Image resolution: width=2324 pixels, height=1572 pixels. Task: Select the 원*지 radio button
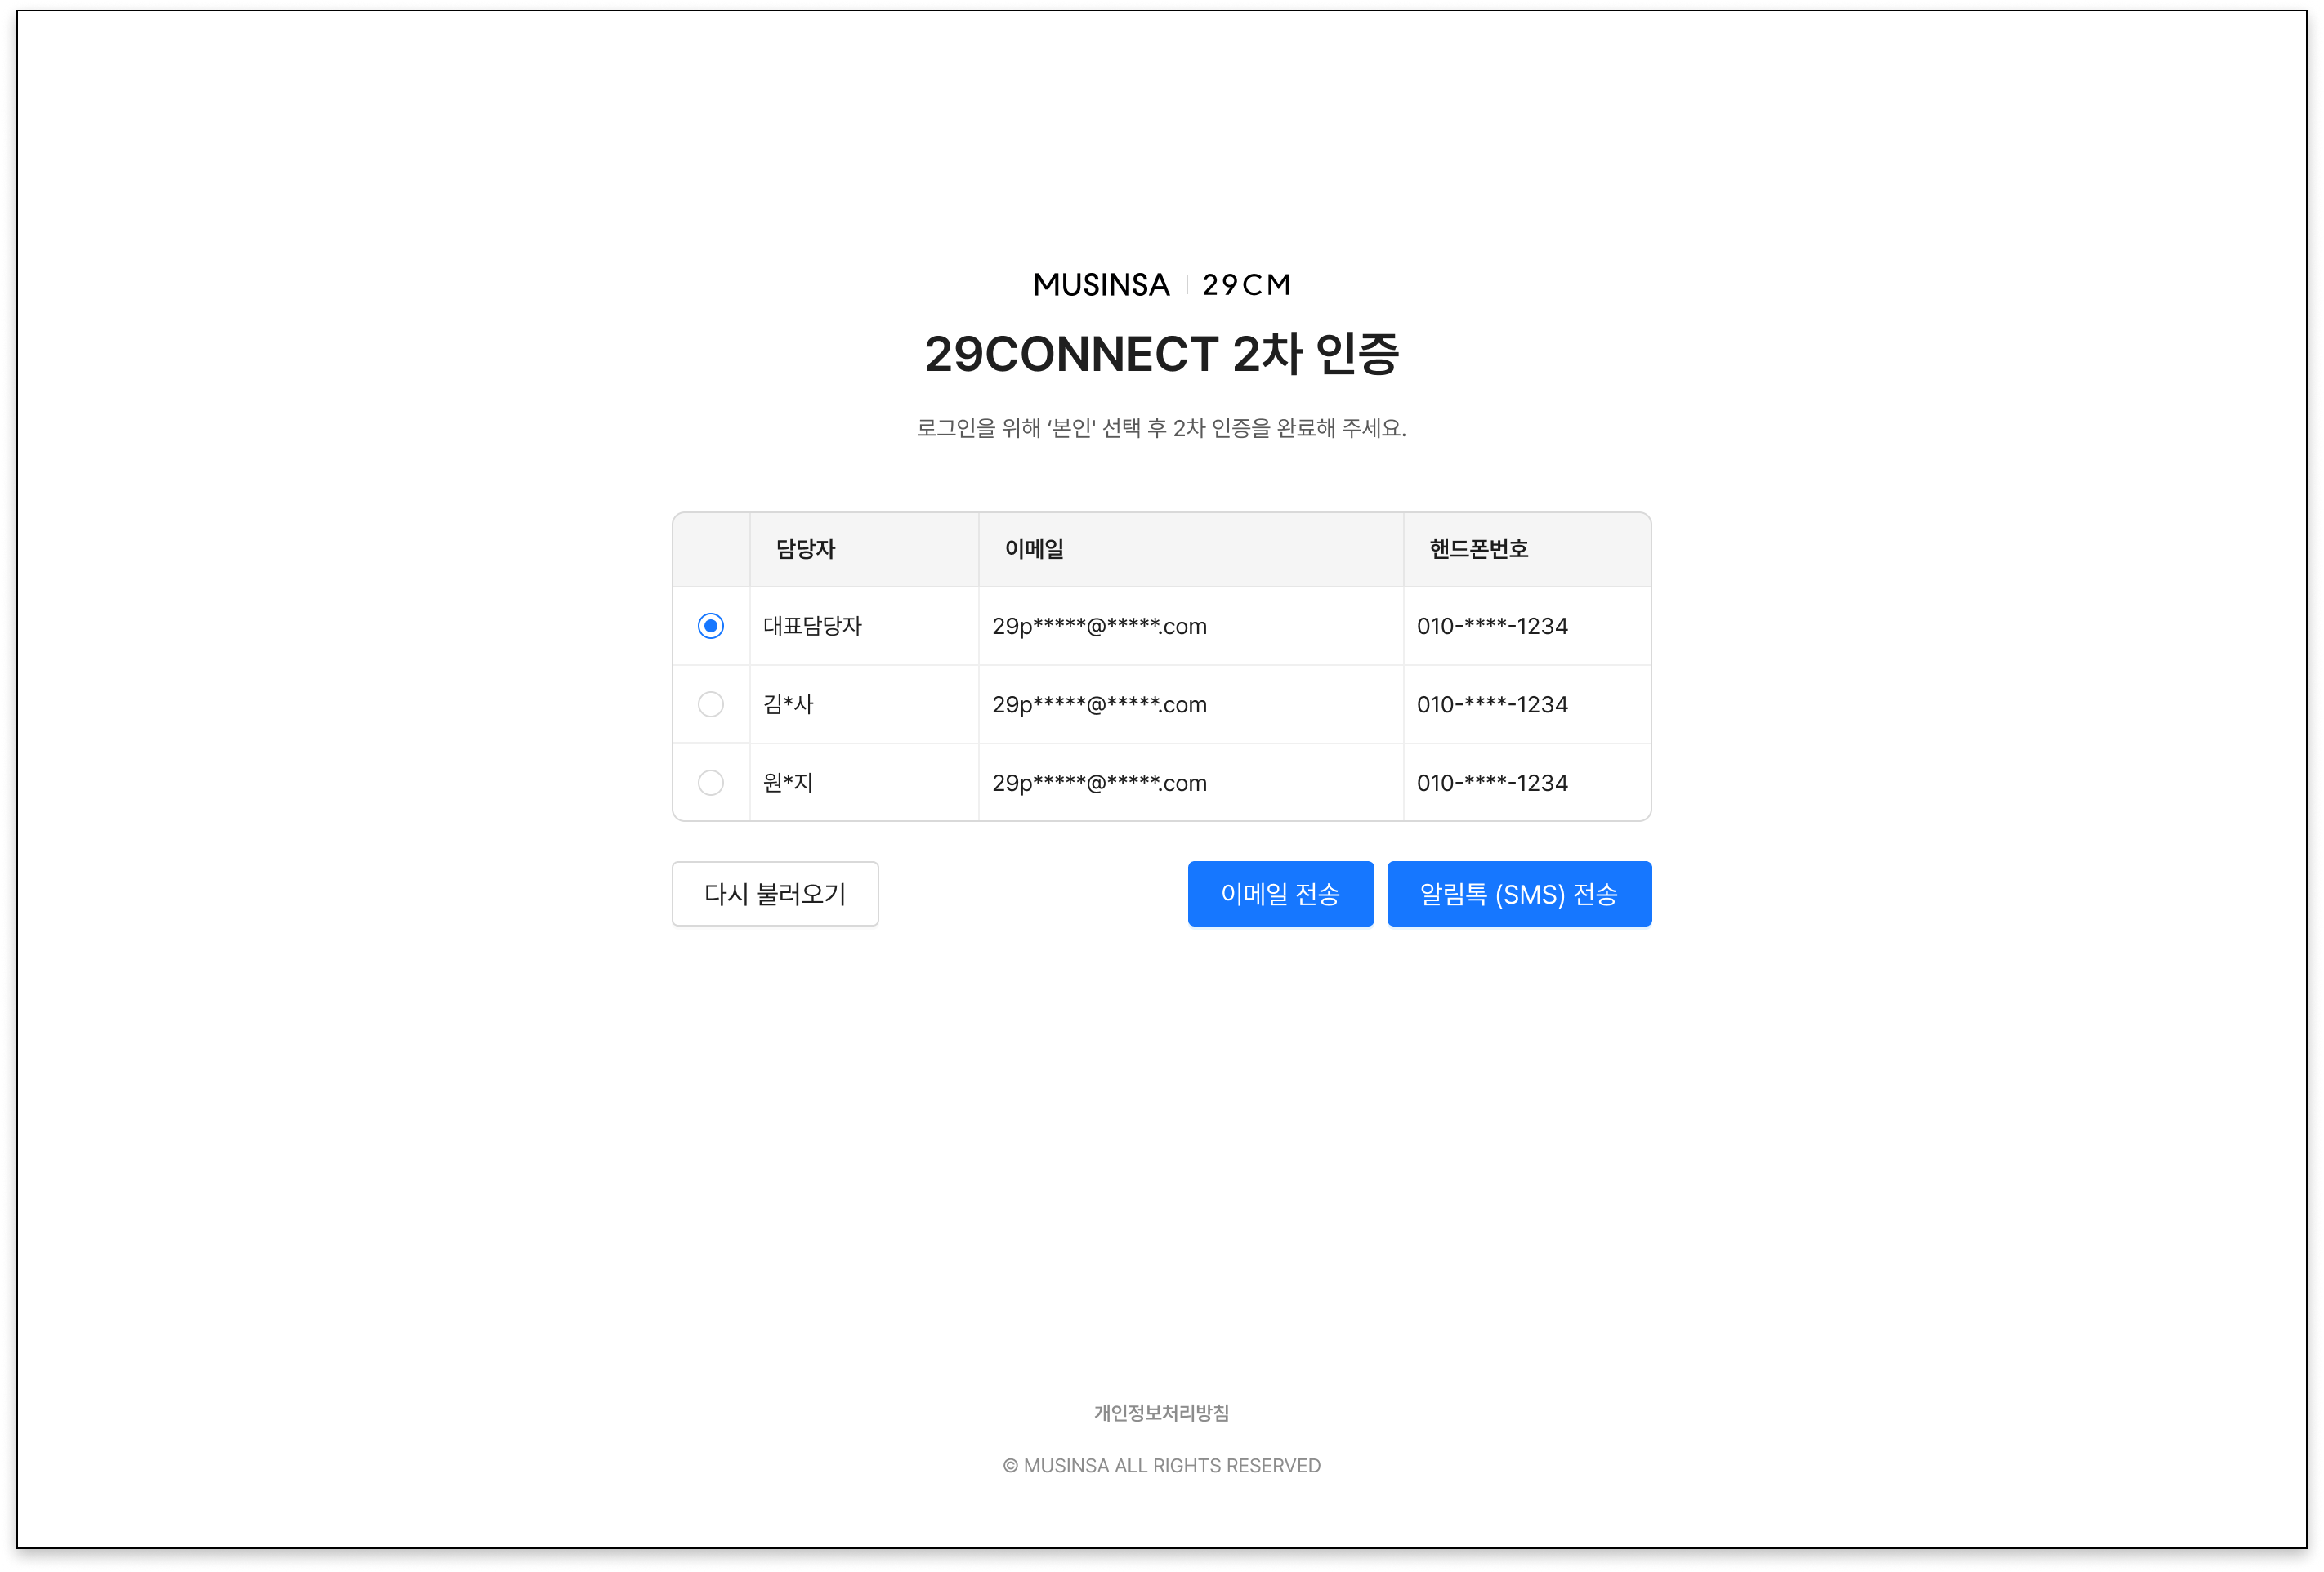click(x=710, y=782)
